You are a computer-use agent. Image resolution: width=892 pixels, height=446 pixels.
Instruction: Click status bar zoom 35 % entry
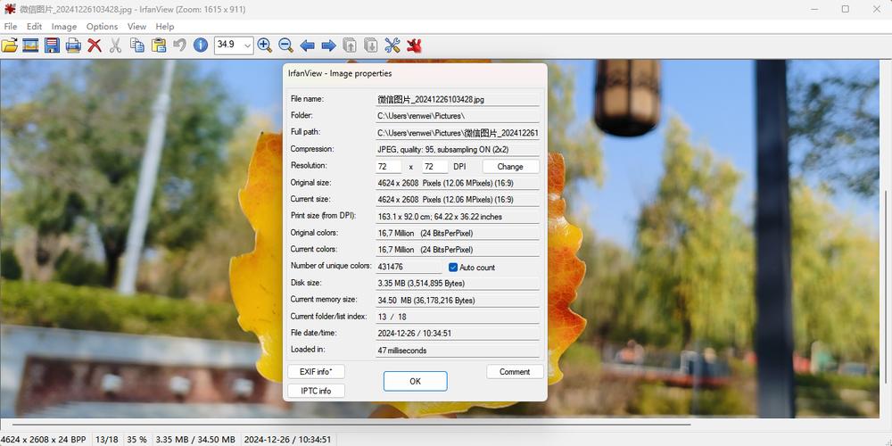click(136, 440)
